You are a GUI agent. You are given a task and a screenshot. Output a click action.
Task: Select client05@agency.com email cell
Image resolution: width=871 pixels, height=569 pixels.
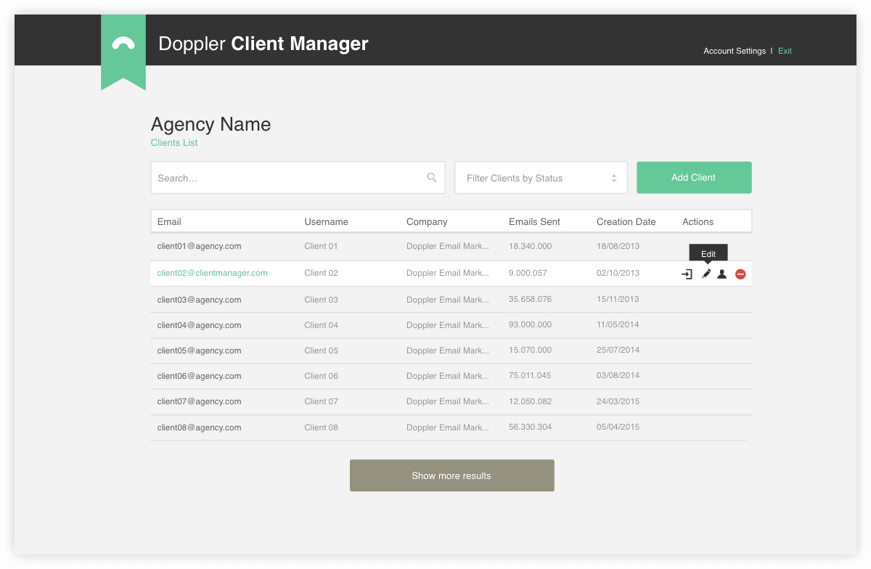(200, 351)
